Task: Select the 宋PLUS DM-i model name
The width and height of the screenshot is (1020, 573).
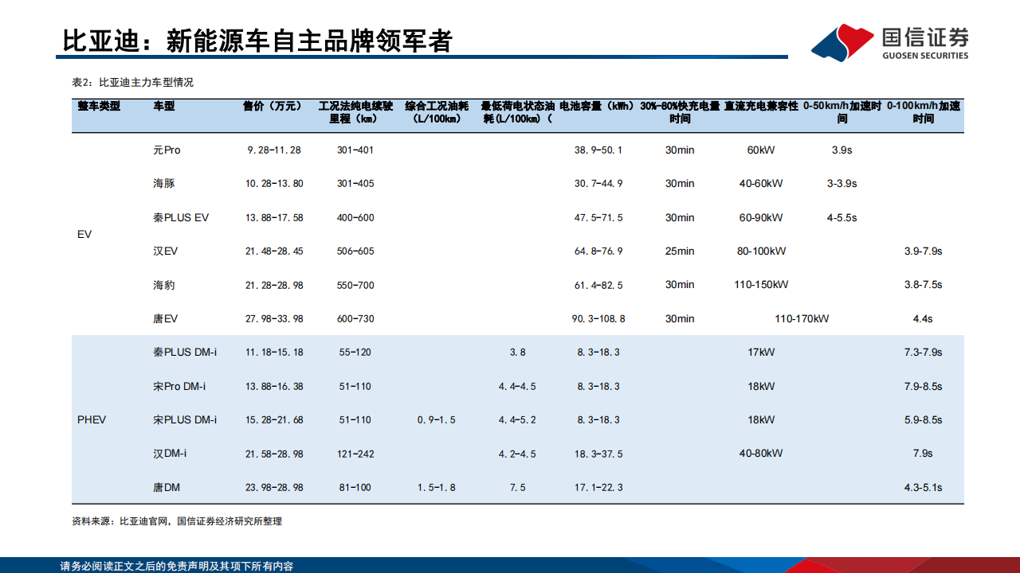Action: (185, 419)
